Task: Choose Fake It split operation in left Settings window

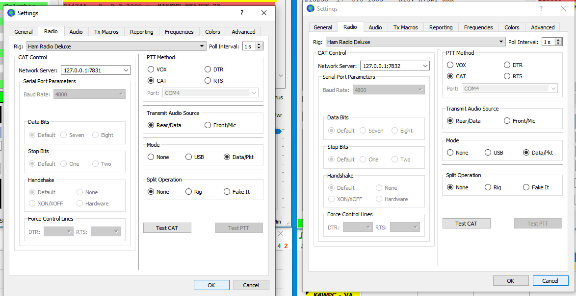Action: point(236,192)
